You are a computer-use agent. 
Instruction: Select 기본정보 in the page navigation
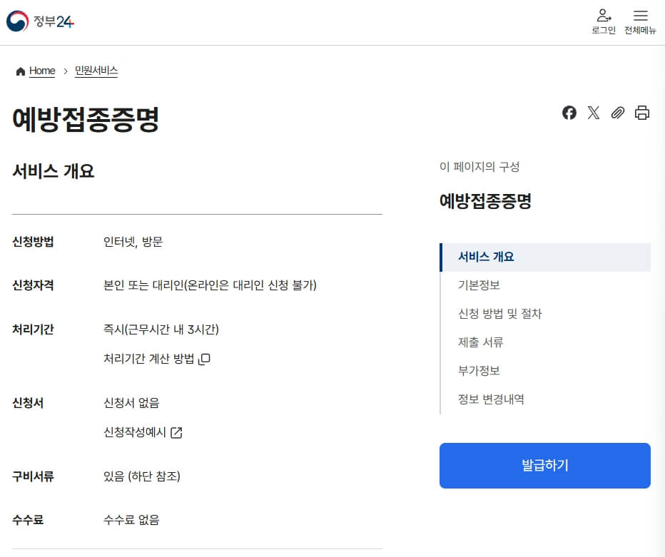(479, 285)
